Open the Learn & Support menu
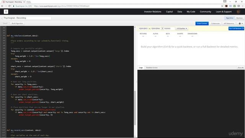Viewport: 245px width, 138px height. (224, 11)
